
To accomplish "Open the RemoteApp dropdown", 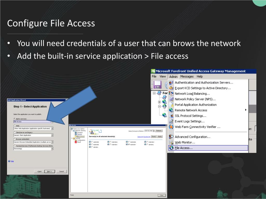I will coord(52,149).
